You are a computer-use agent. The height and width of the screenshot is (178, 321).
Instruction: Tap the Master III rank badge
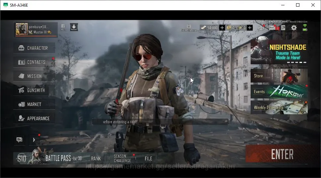pyautogui.click(x=40, y=32)
